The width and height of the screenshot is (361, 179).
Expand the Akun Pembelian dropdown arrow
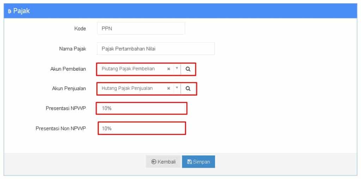(177, 69)
